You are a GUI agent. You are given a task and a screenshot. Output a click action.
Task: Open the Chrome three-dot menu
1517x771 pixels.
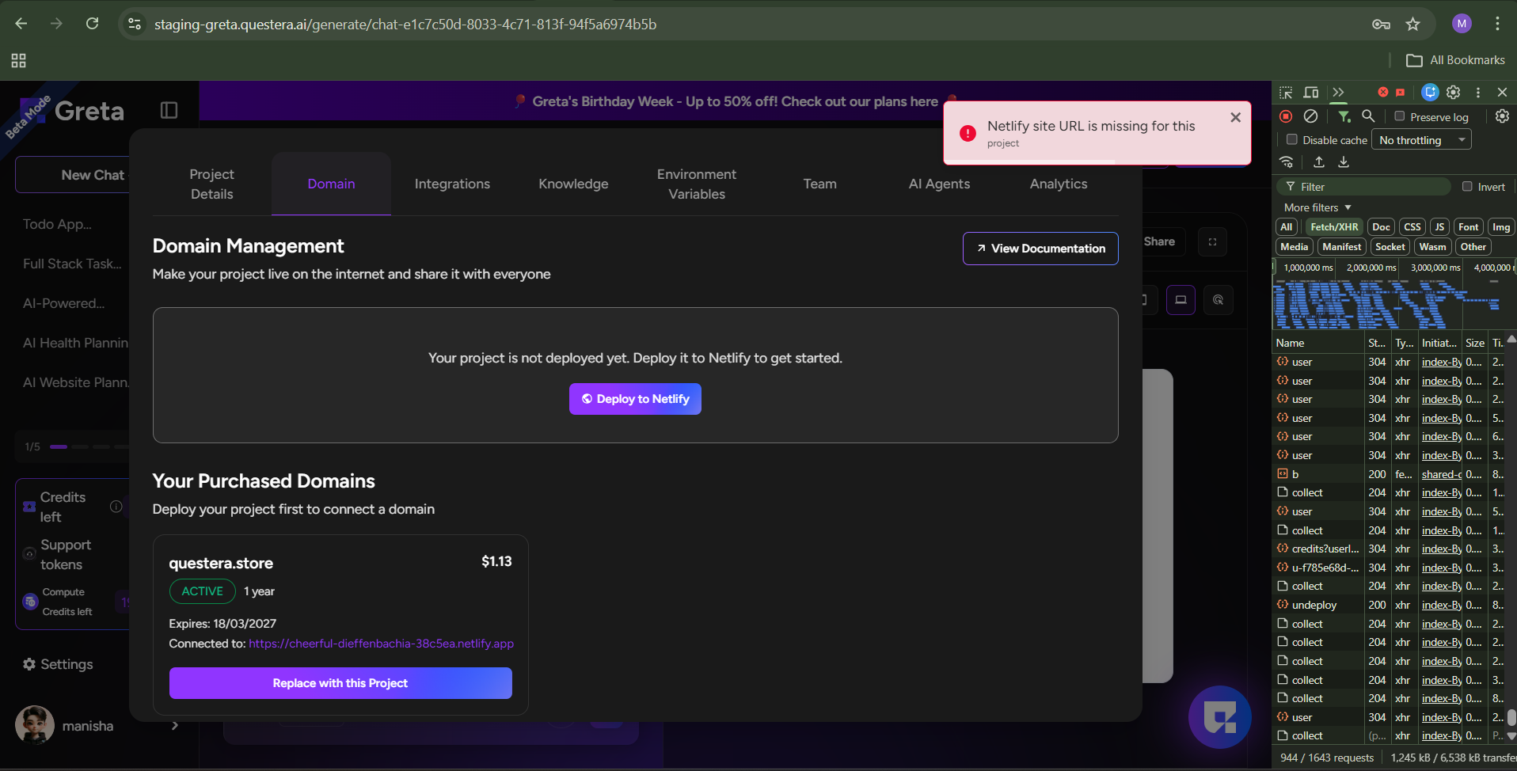pyautogui.click(x=1497, y=24)
